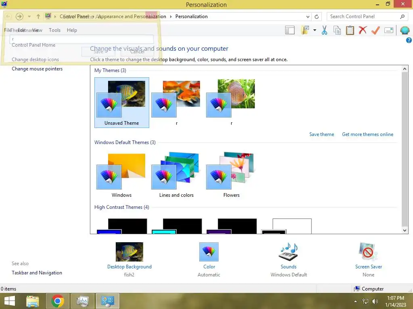Image resolution: width=413 pixels, height=309 pixels.
Task: Click the Windows Start button
Action: (10, 301)
